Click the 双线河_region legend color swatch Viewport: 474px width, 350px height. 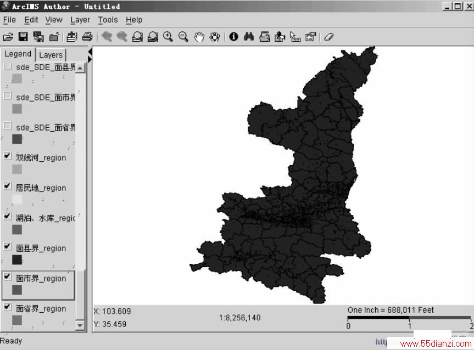tap(17, 169)
